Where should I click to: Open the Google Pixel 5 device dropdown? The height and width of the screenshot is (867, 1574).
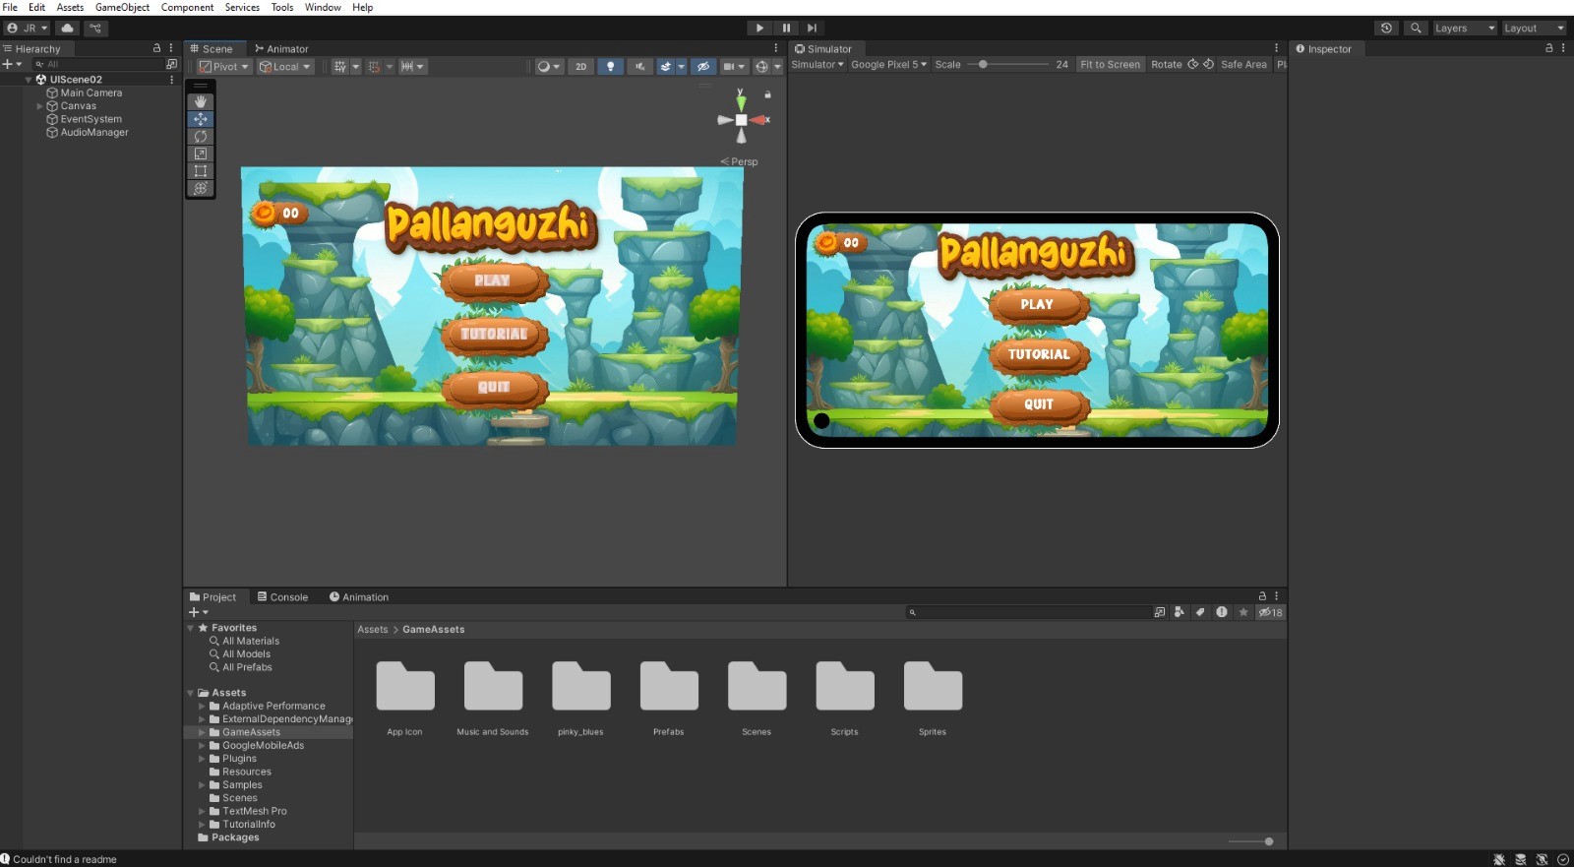[889, 64]
